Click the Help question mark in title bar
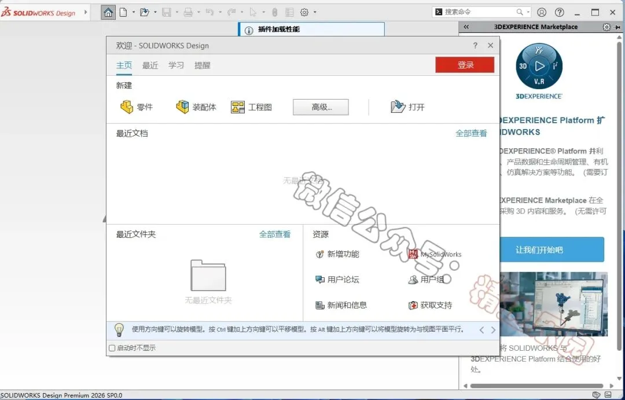Viewport: 625px width, 400px height. click(560, 12)
